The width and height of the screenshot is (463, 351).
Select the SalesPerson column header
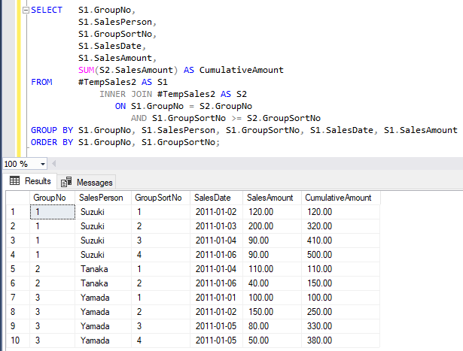pos(102,198)
